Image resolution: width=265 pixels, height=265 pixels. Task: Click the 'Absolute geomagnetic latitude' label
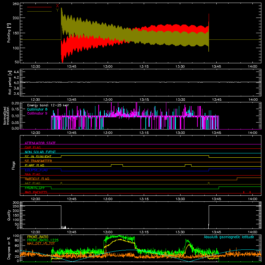click(x=229, y=237)
